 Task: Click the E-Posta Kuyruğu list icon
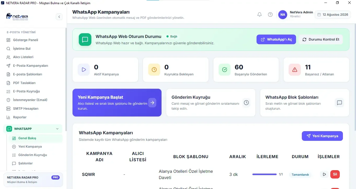pos(8,91)
